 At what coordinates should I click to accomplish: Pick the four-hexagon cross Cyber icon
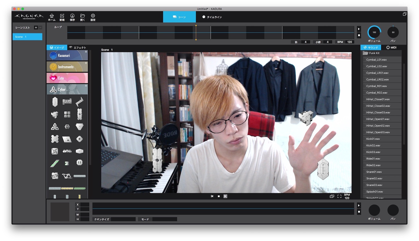coord(55,139)
